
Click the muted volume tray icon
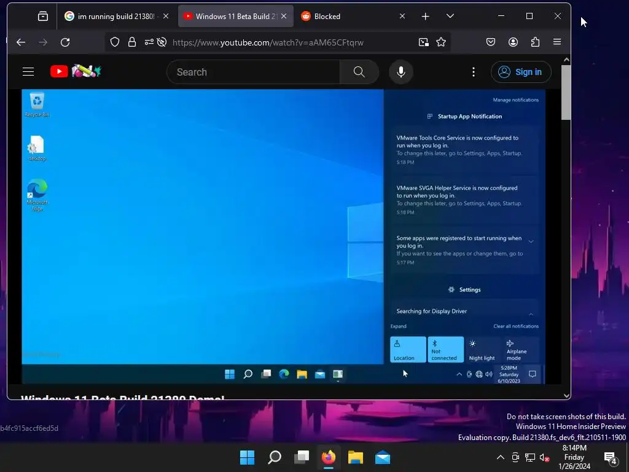click(x=544, y=457)
